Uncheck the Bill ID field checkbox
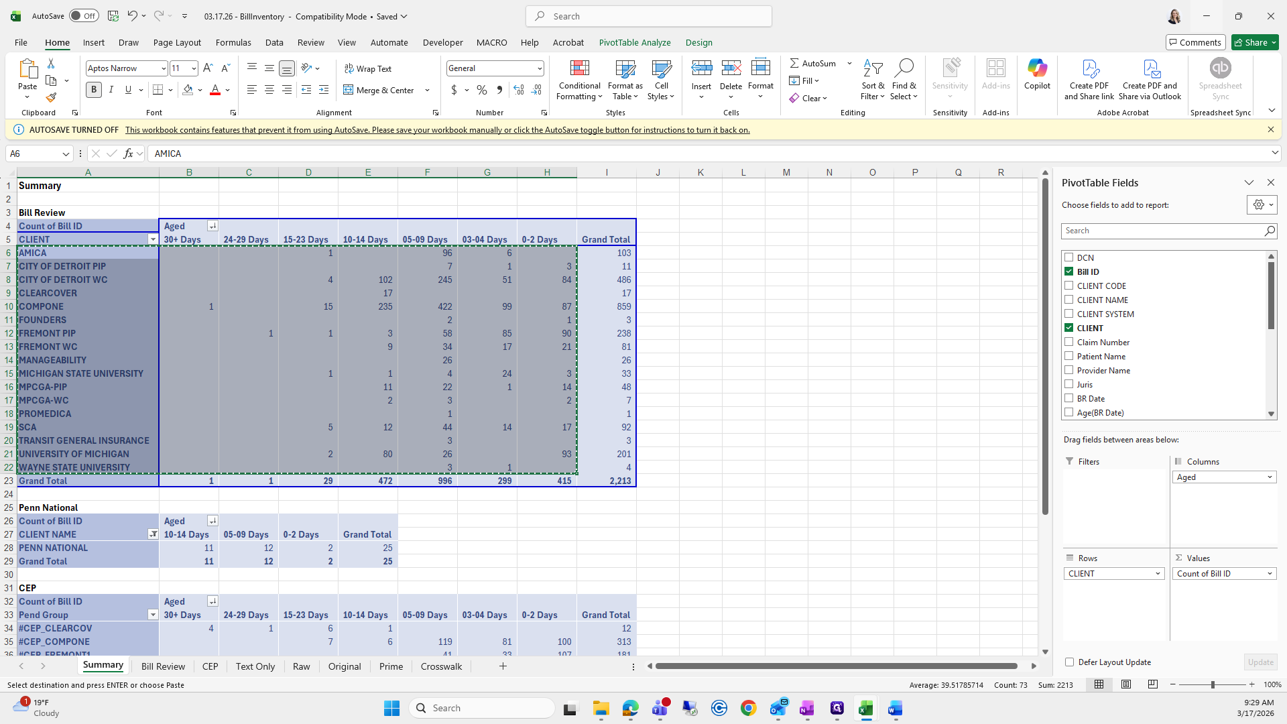1287x724 pixels. [1069, 271]
